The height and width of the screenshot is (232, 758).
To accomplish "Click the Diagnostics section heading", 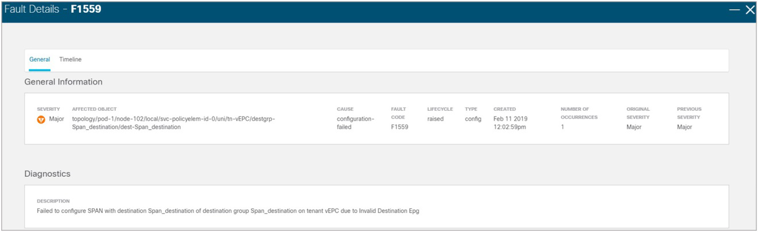I will coord(47,173).
